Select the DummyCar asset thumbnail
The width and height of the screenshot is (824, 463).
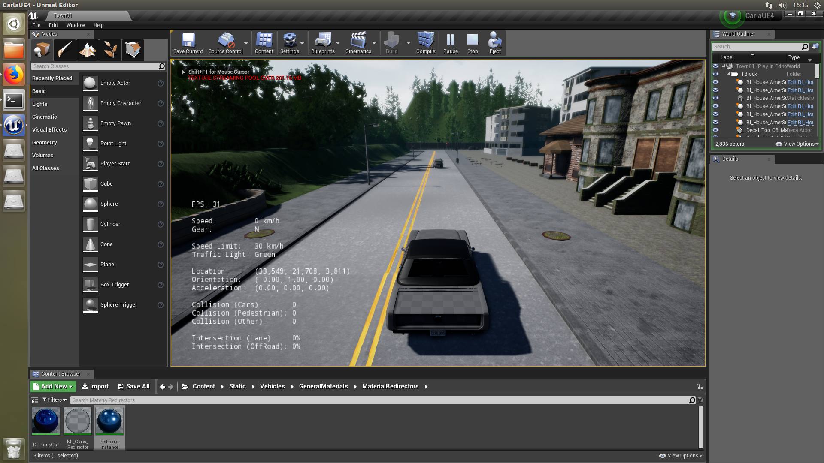point(45,421)
